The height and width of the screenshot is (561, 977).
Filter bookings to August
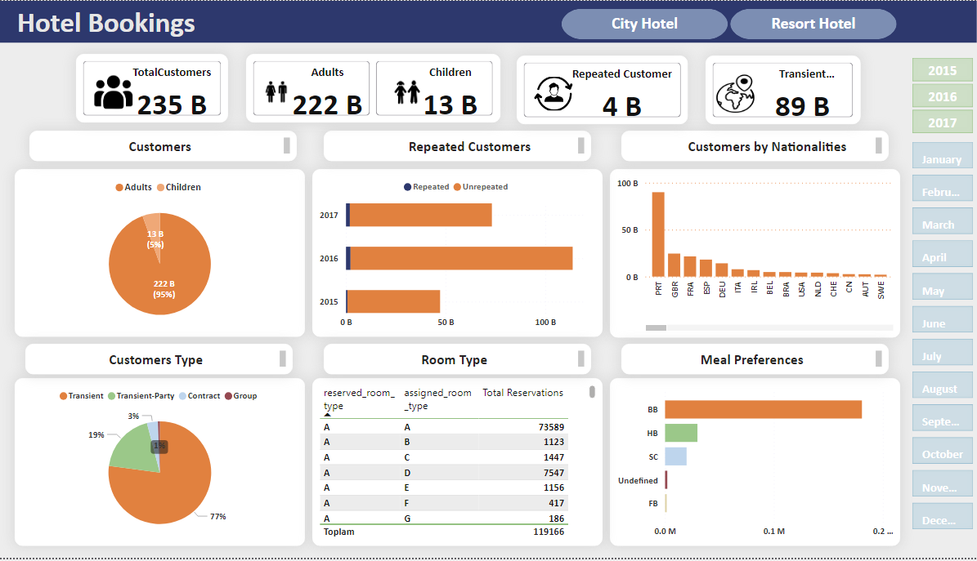(942, 385)
